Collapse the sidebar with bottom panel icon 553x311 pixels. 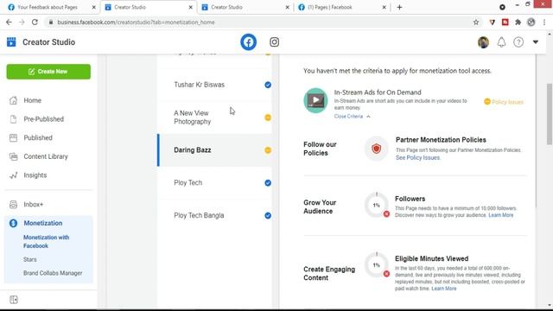[x=14, y=300]
